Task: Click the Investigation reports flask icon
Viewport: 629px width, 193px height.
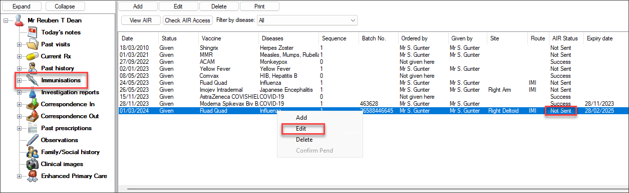Action: click(x=32, y=92)
